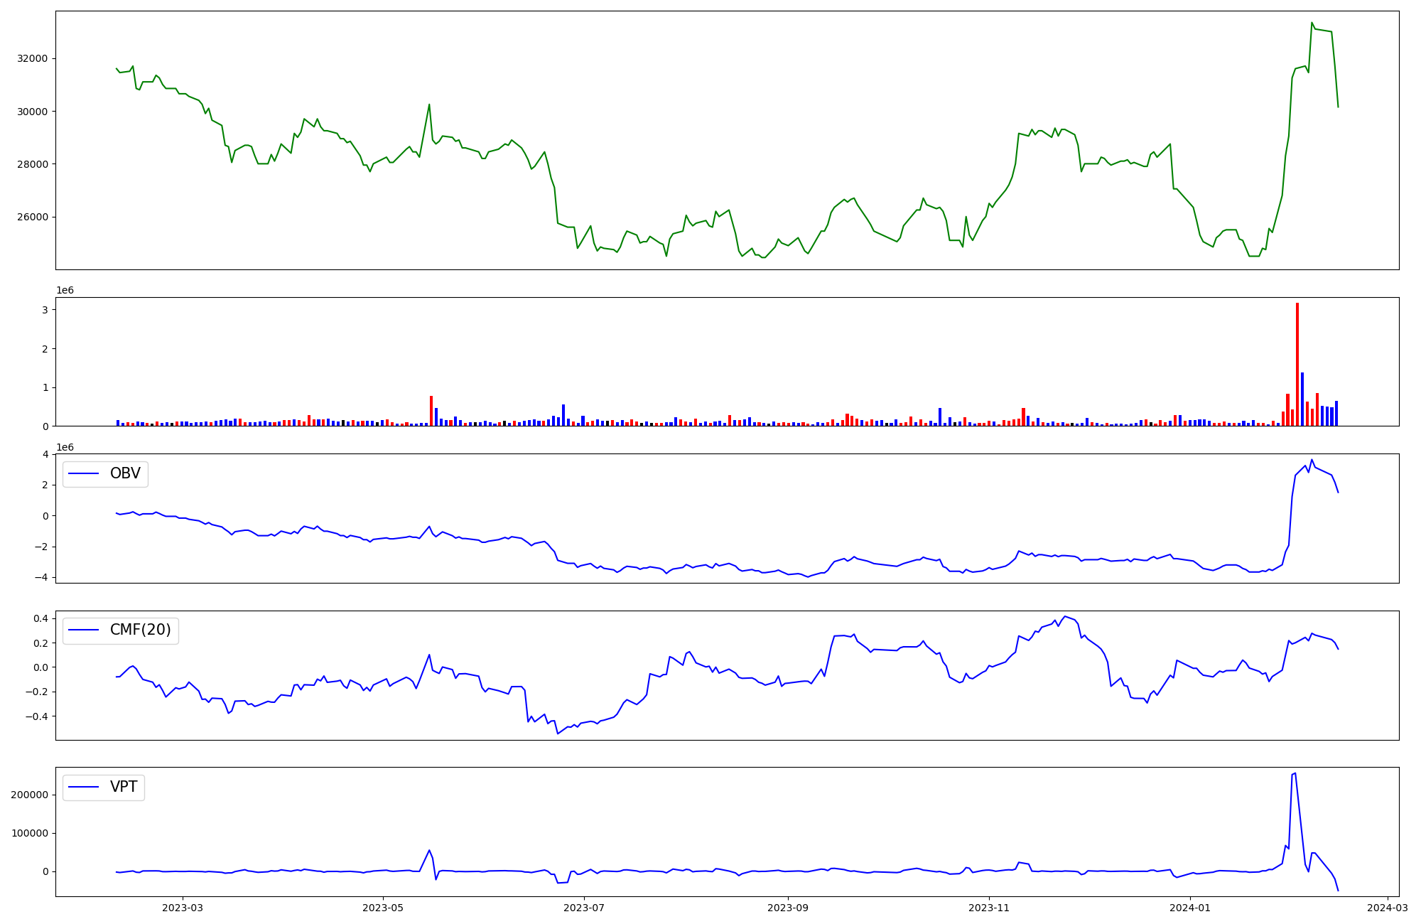Click the price peak above 32000
The height and width of the screenshot is (924, 1421).
click(1312, 23)
